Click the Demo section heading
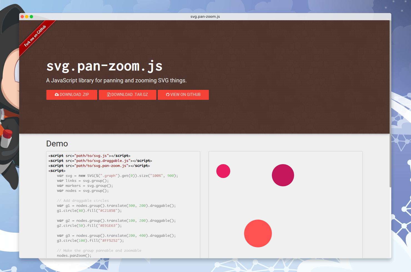Screen dimensions: 411x272 coord(57,144)
